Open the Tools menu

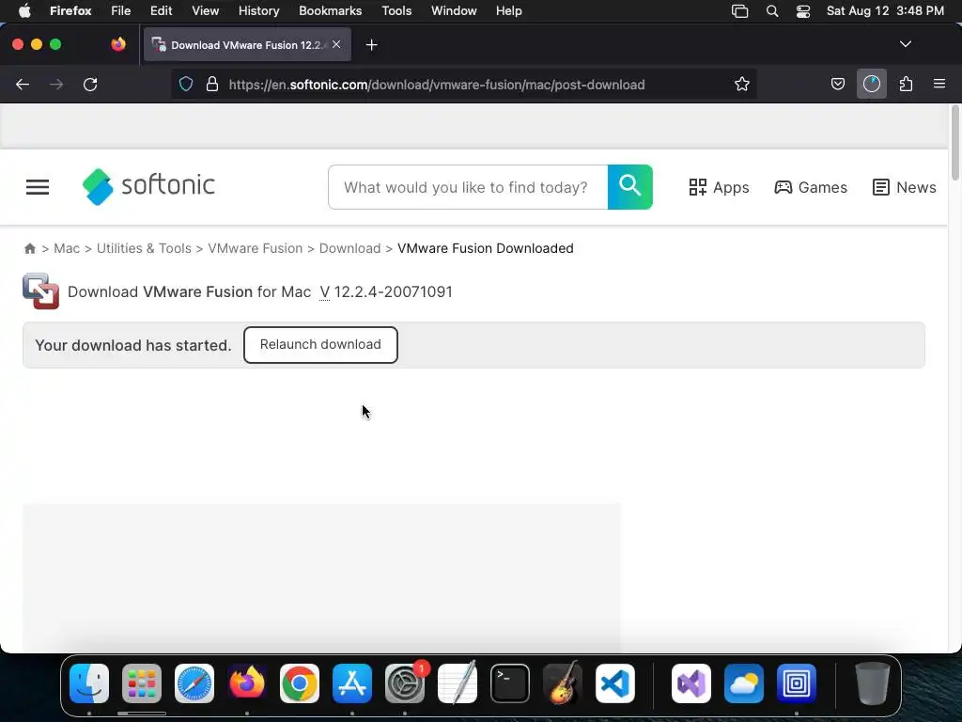tap(396, 11)
